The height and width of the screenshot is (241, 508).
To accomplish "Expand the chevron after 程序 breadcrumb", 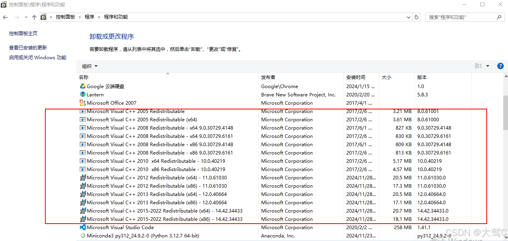I will click(x=99, y=17).
